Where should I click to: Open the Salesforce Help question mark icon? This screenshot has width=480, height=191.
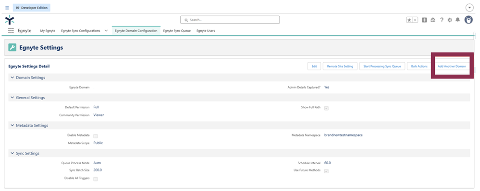coord(442,20)
